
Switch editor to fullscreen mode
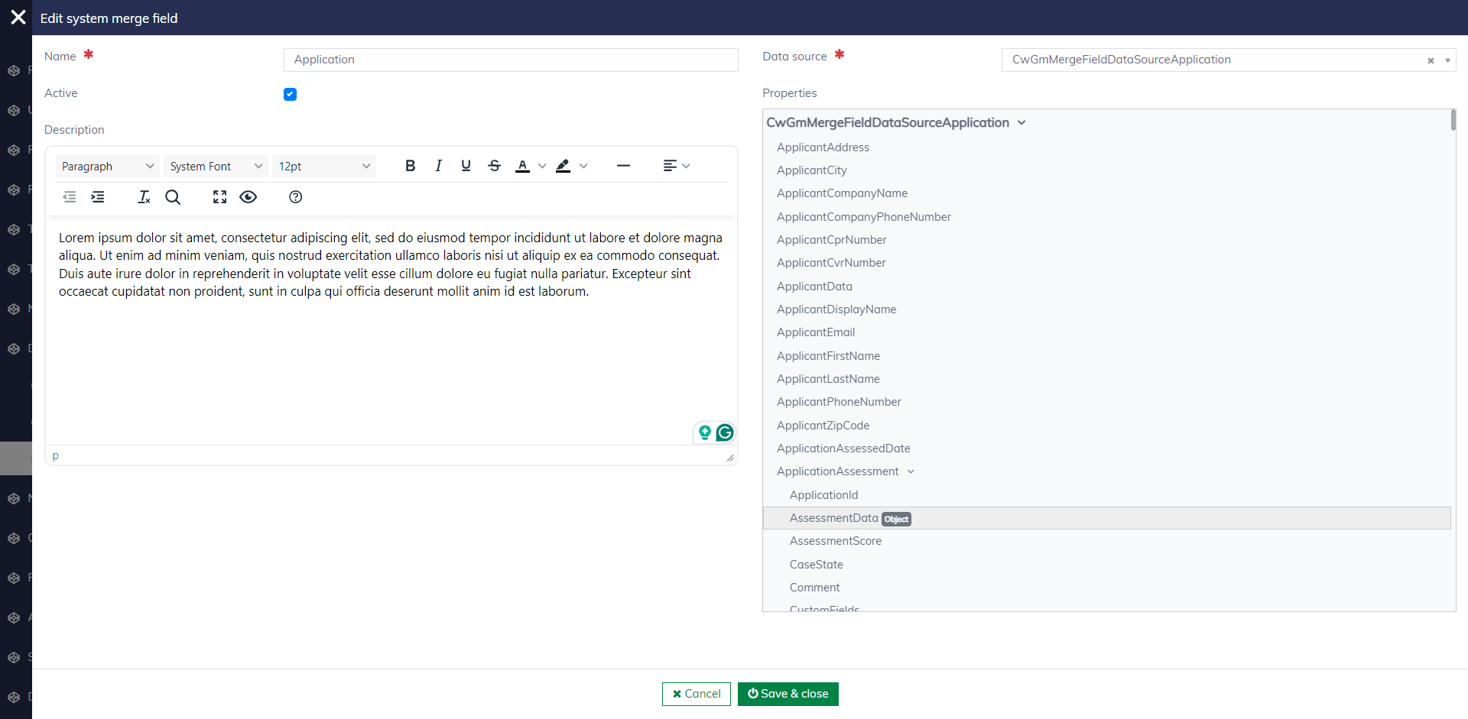coord(219,197)
